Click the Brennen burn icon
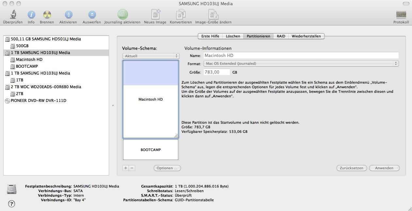The height and width of the screenshot is (211, 412). coord(47,14)
